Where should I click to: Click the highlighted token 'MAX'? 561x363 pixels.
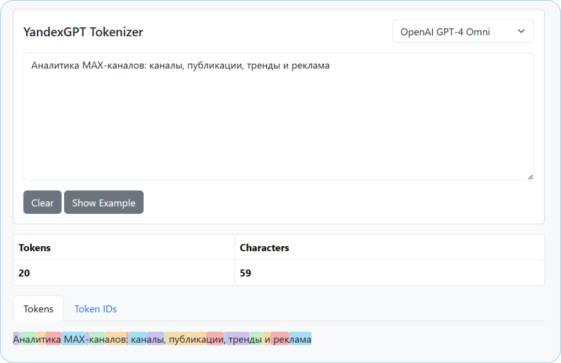73,339
